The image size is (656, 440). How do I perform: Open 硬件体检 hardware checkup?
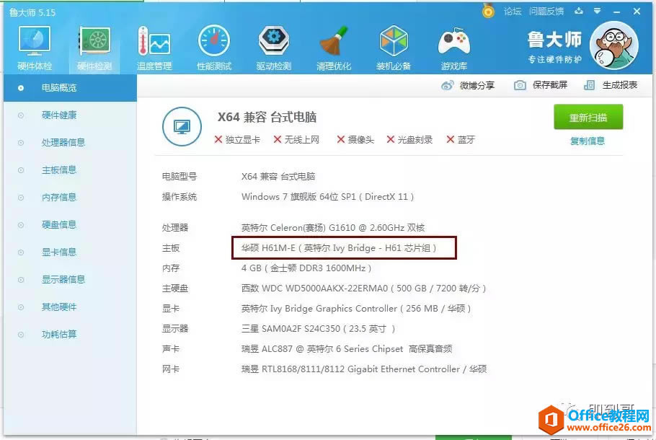35,48
